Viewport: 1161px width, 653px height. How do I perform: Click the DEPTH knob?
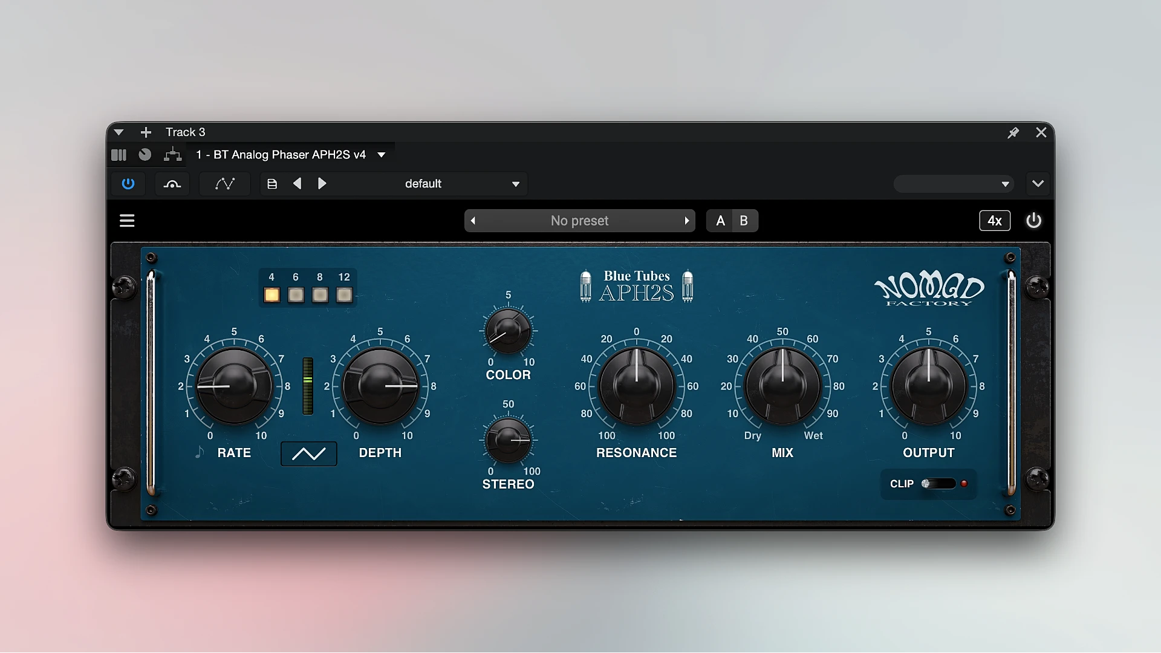pos(380,386)
